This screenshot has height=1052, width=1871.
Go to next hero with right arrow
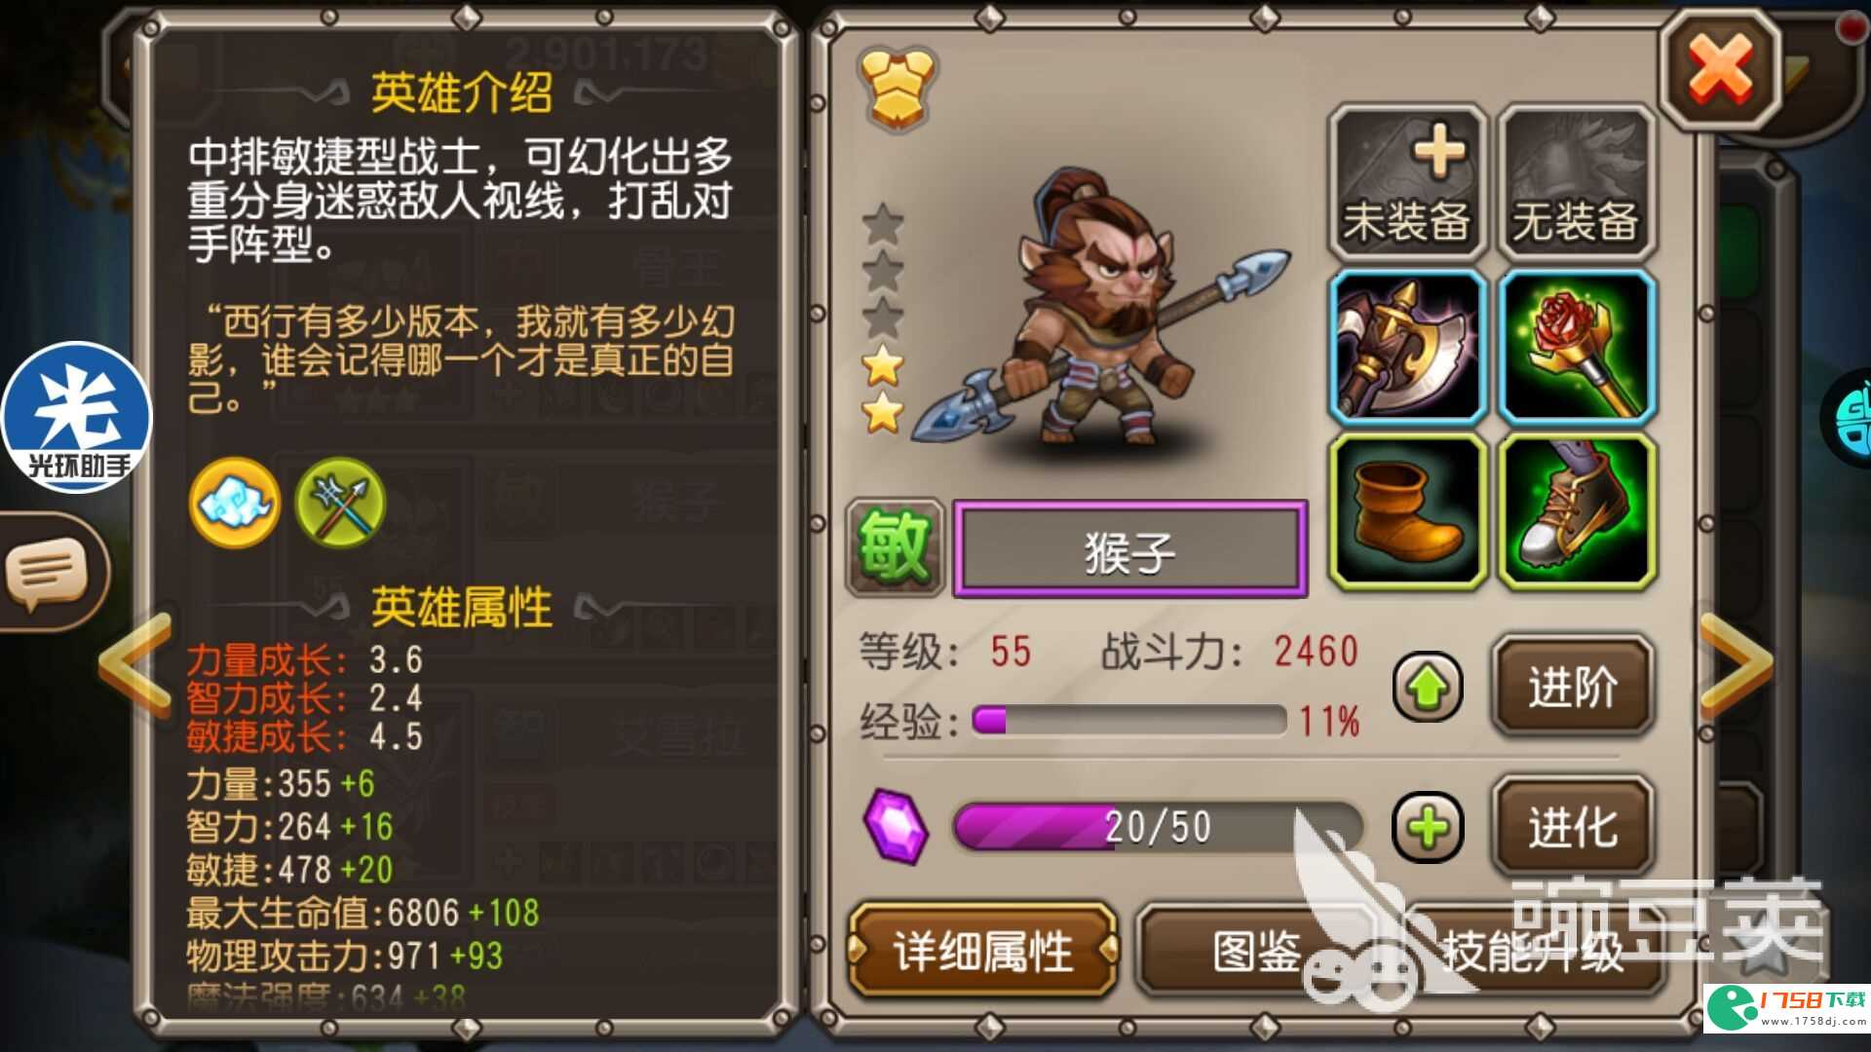pyautogui.click(x=1737, y=666)
